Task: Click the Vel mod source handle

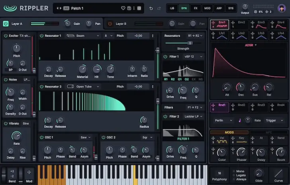Action: coord(213,138)
